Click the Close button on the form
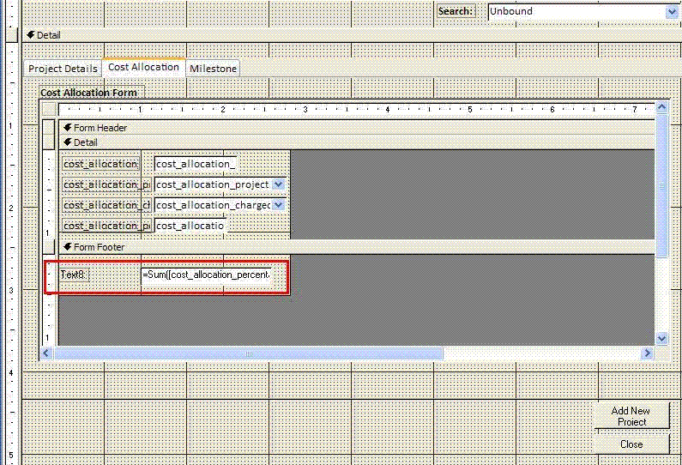 coord(631,444)
